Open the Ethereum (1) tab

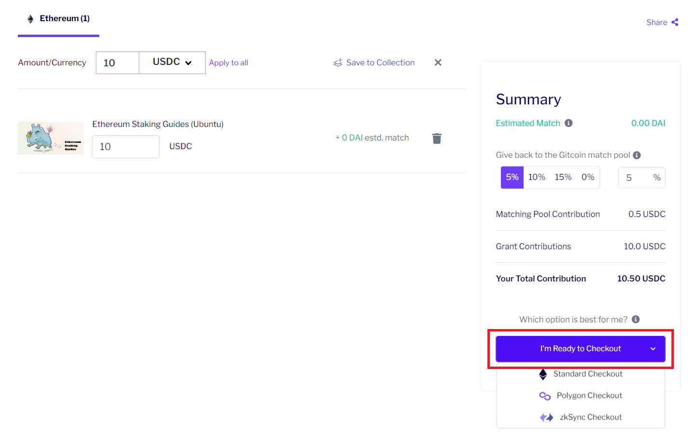pyautogui.click(x=58, y=19)
